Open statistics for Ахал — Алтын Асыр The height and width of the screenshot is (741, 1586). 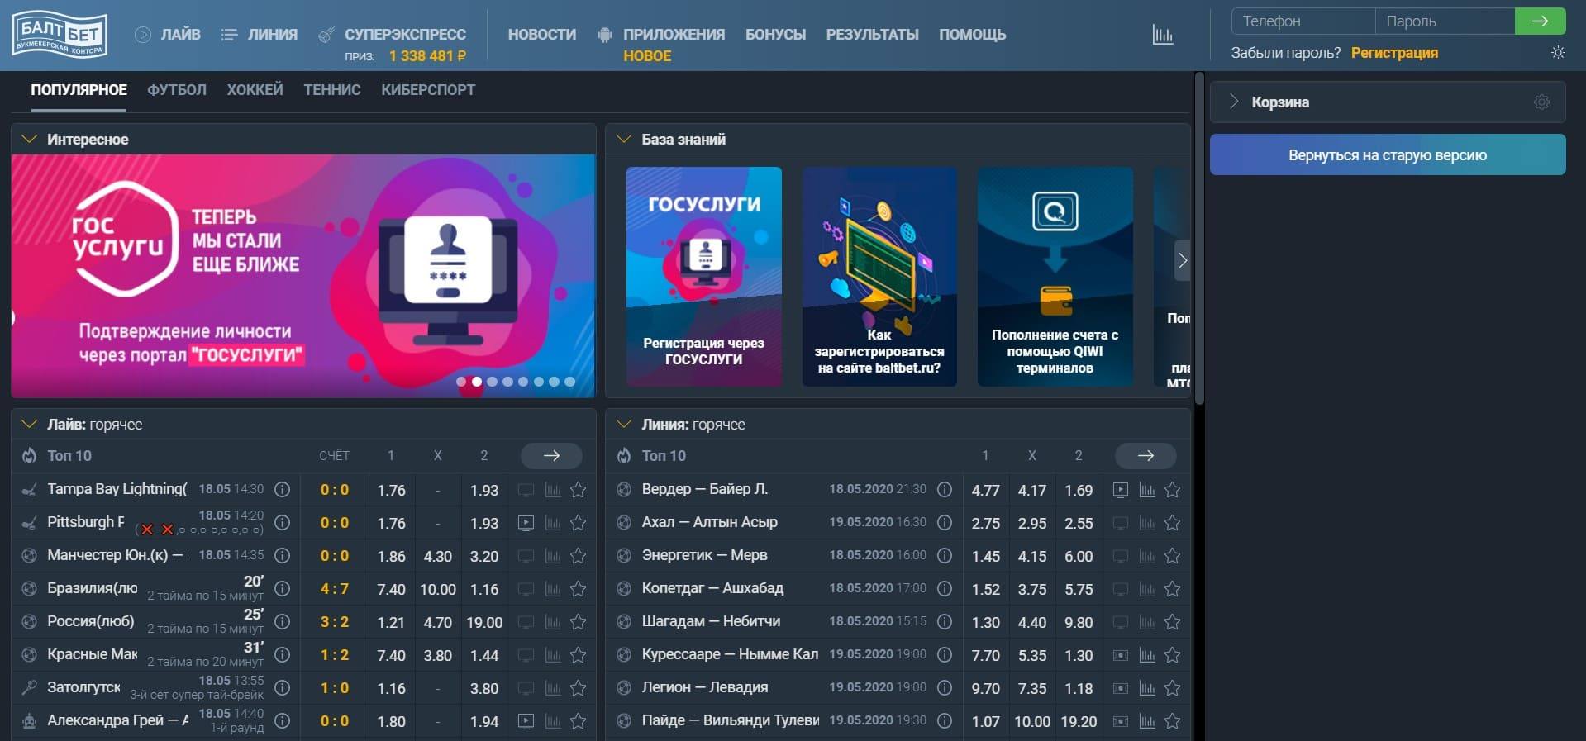pyautogui.click(x=1147, y=523)
